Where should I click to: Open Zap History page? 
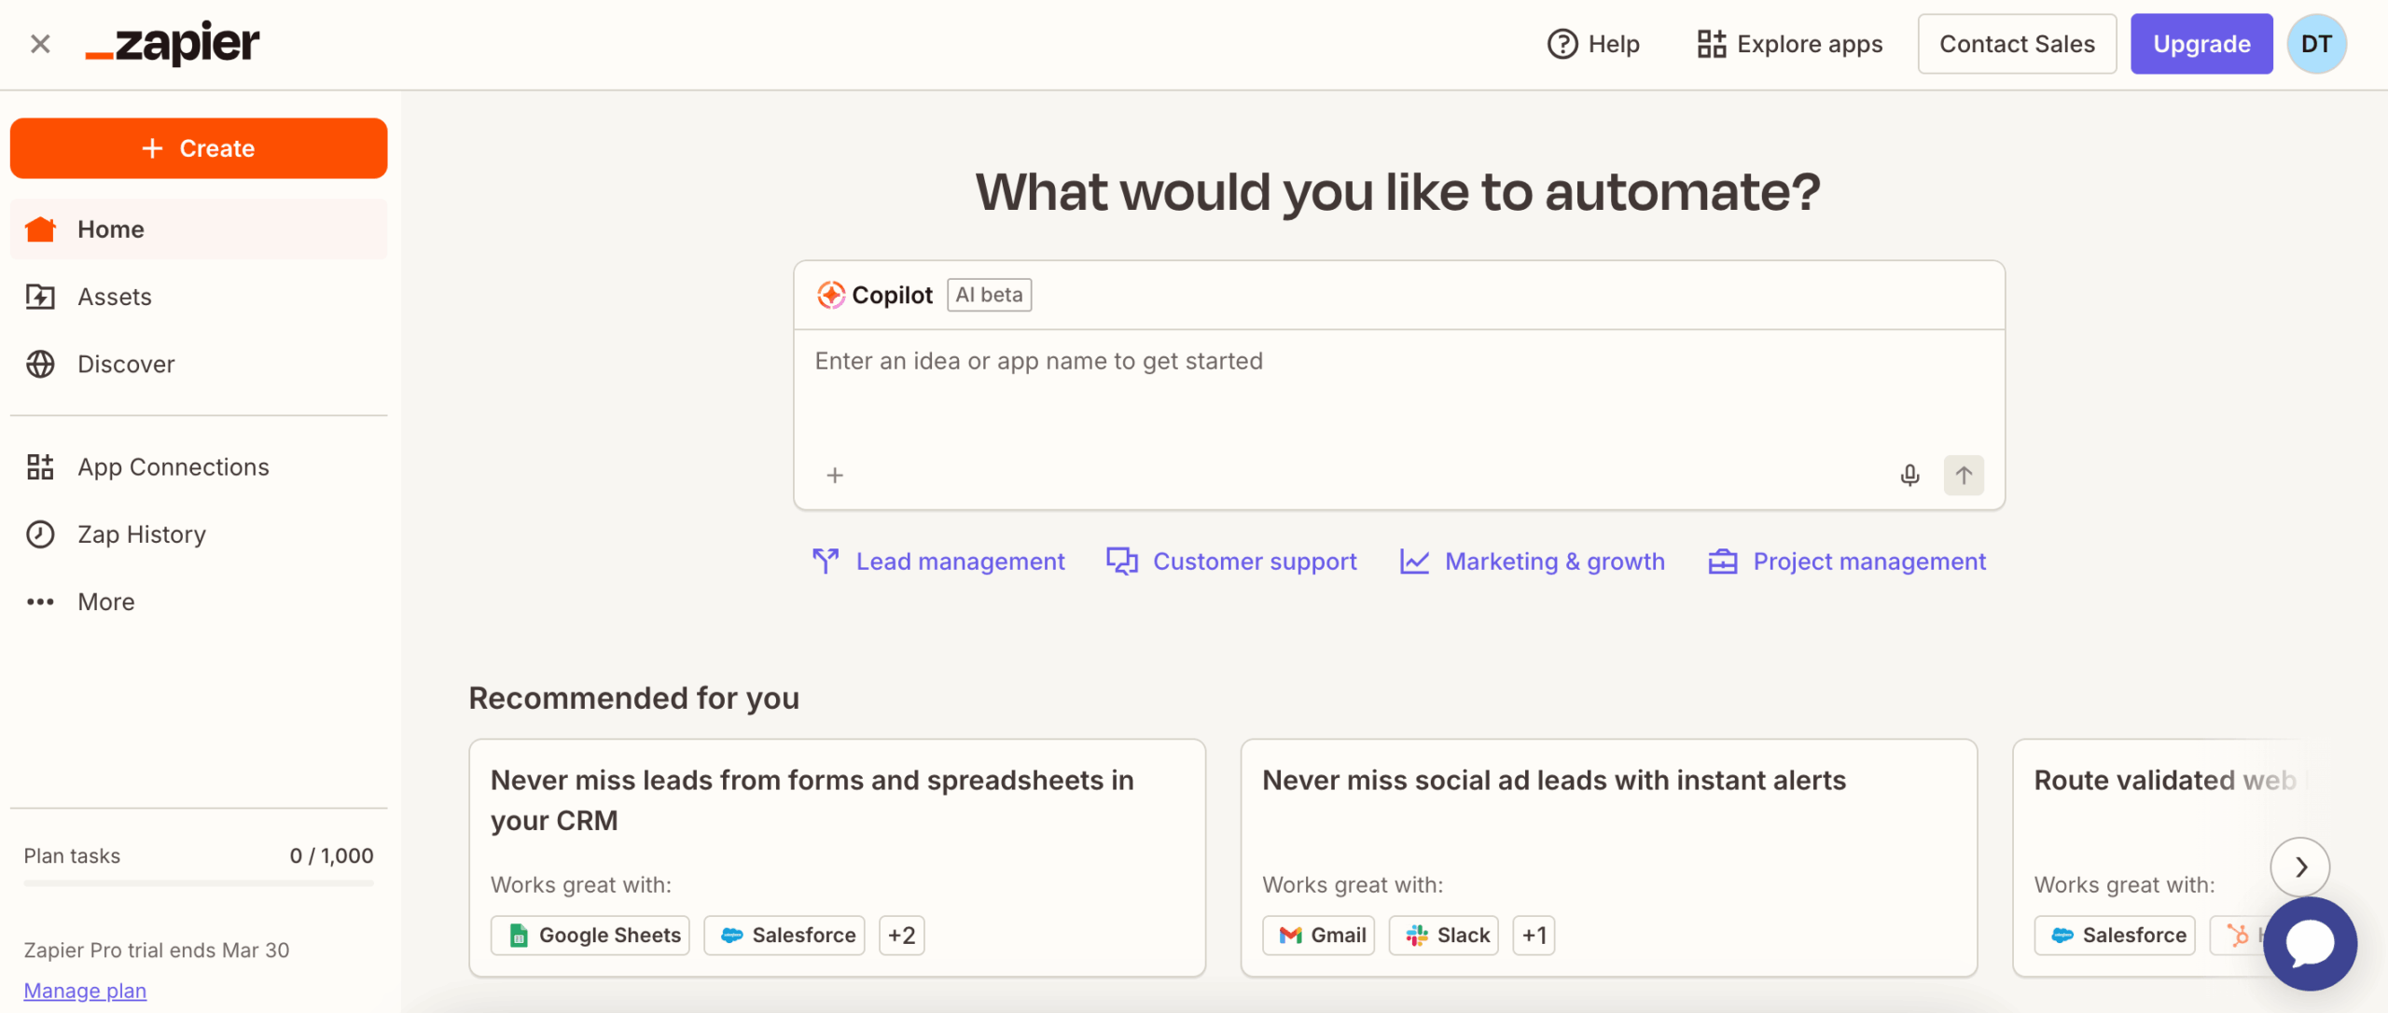141,534
